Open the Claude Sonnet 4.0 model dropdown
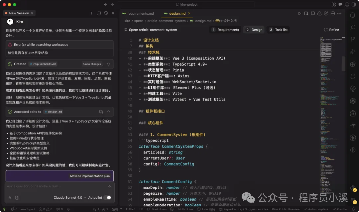This screenshot has height=212, width=359. (69, 198)
